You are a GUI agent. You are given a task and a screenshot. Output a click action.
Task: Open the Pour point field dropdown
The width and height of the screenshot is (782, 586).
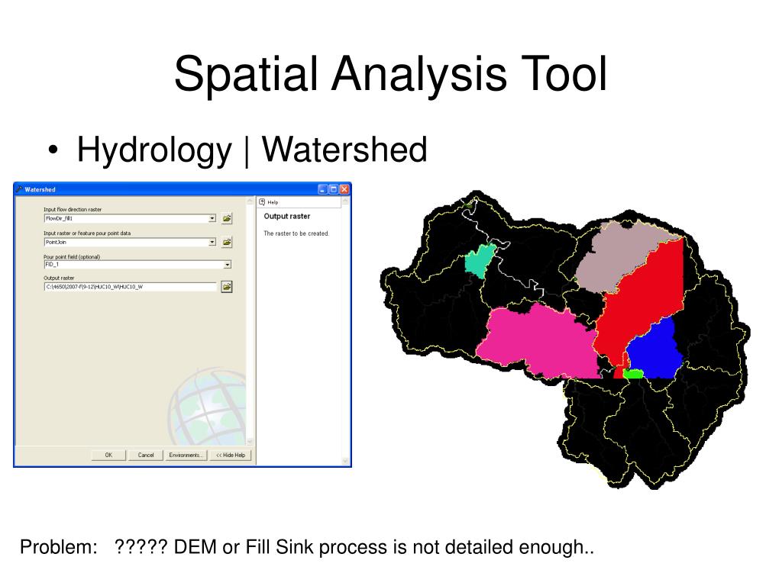pos(228,265)
